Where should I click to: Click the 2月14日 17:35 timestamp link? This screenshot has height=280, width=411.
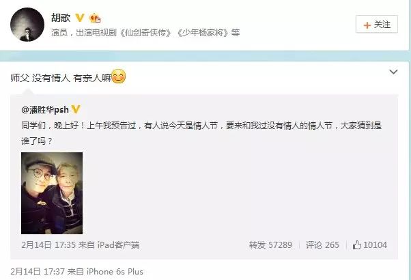pyautogui.click(x=48, y=245)
